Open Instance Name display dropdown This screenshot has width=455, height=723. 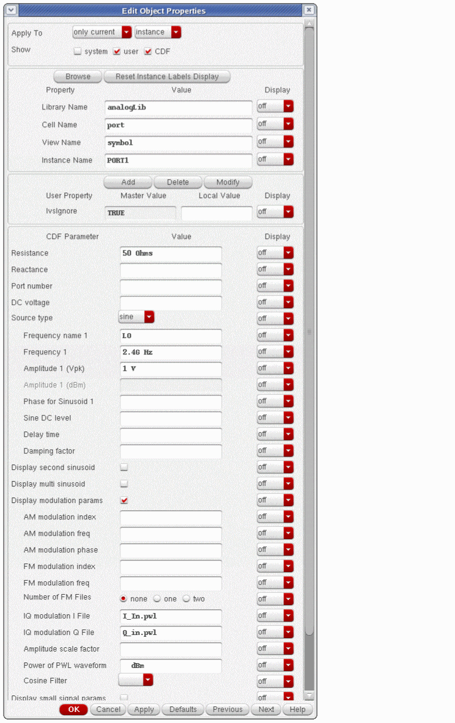(275, 159)
